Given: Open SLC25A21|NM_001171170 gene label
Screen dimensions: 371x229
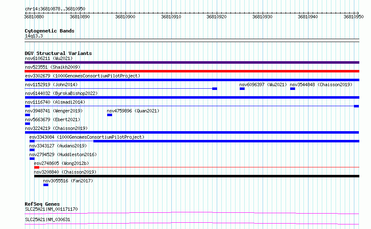Looking at the screenshot, I should pyautogui.click(x=51, y=209).
